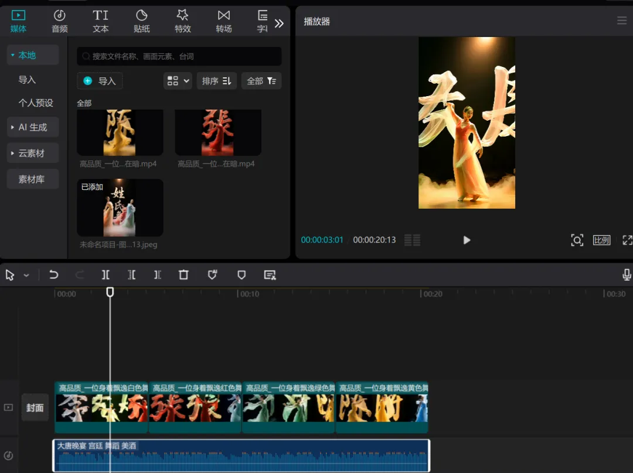Switch to the 音频 audio tab

[59, 21]
